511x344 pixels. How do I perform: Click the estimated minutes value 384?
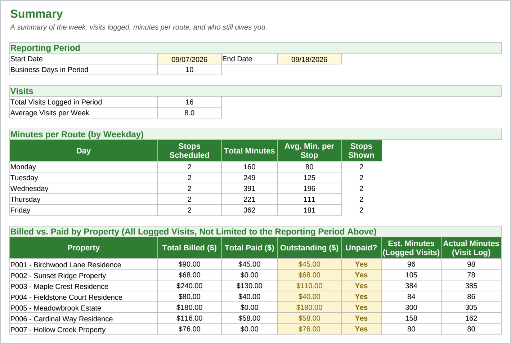click(411, 286)
